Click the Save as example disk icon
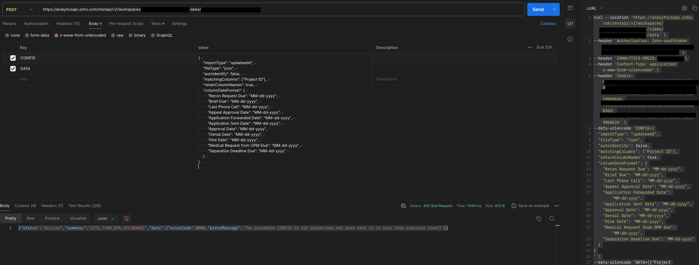This screenshot has height=265, width=699. pyautogui.click(x=514, y=206)
